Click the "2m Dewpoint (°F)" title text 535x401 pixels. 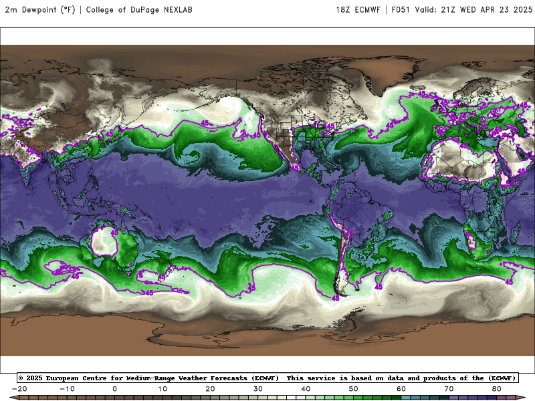point(40,10)
